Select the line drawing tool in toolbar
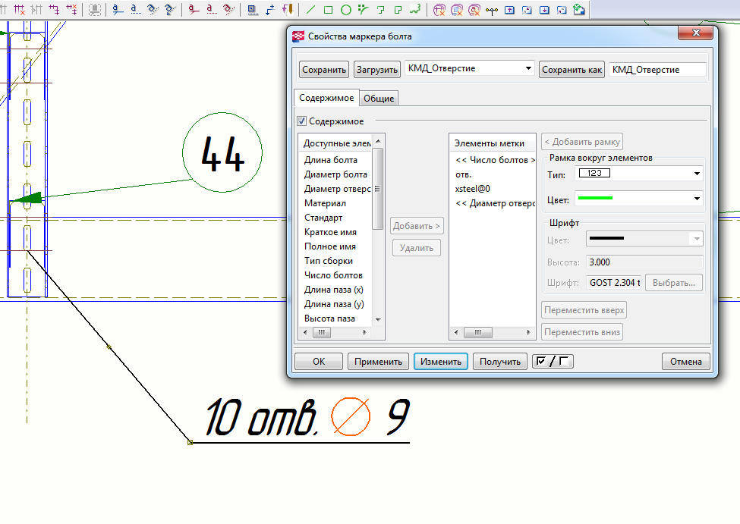Screen dimensions: 740x524 pos(311,10)
